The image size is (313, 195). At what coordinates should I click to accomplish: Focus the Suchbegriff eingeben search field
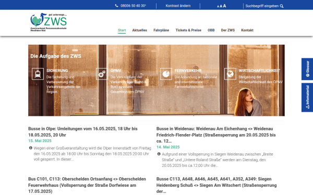(262, 6)
